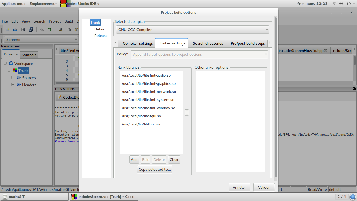
Task: Click the Sources folder icon
Action: [x=19, y=77]
